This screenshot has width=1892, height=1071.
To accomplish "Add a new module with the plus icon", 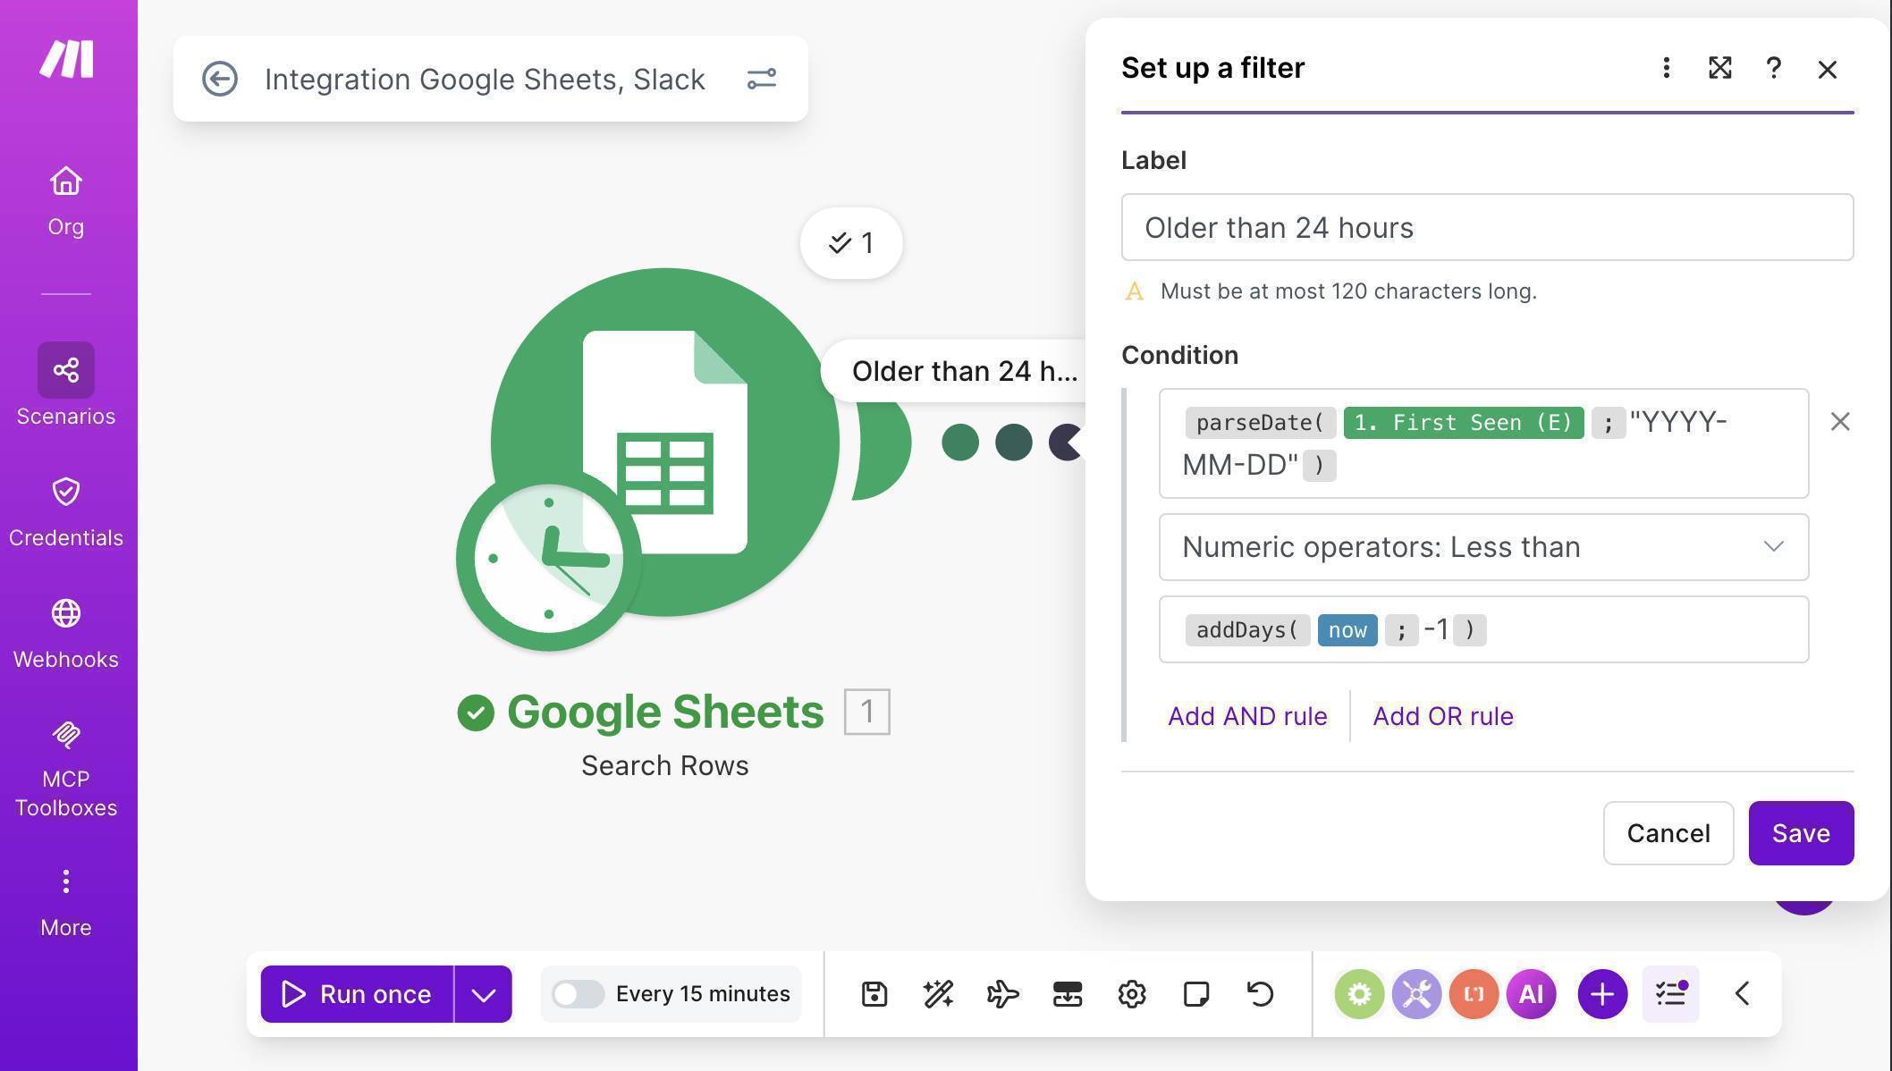I will pos(1601,993).
